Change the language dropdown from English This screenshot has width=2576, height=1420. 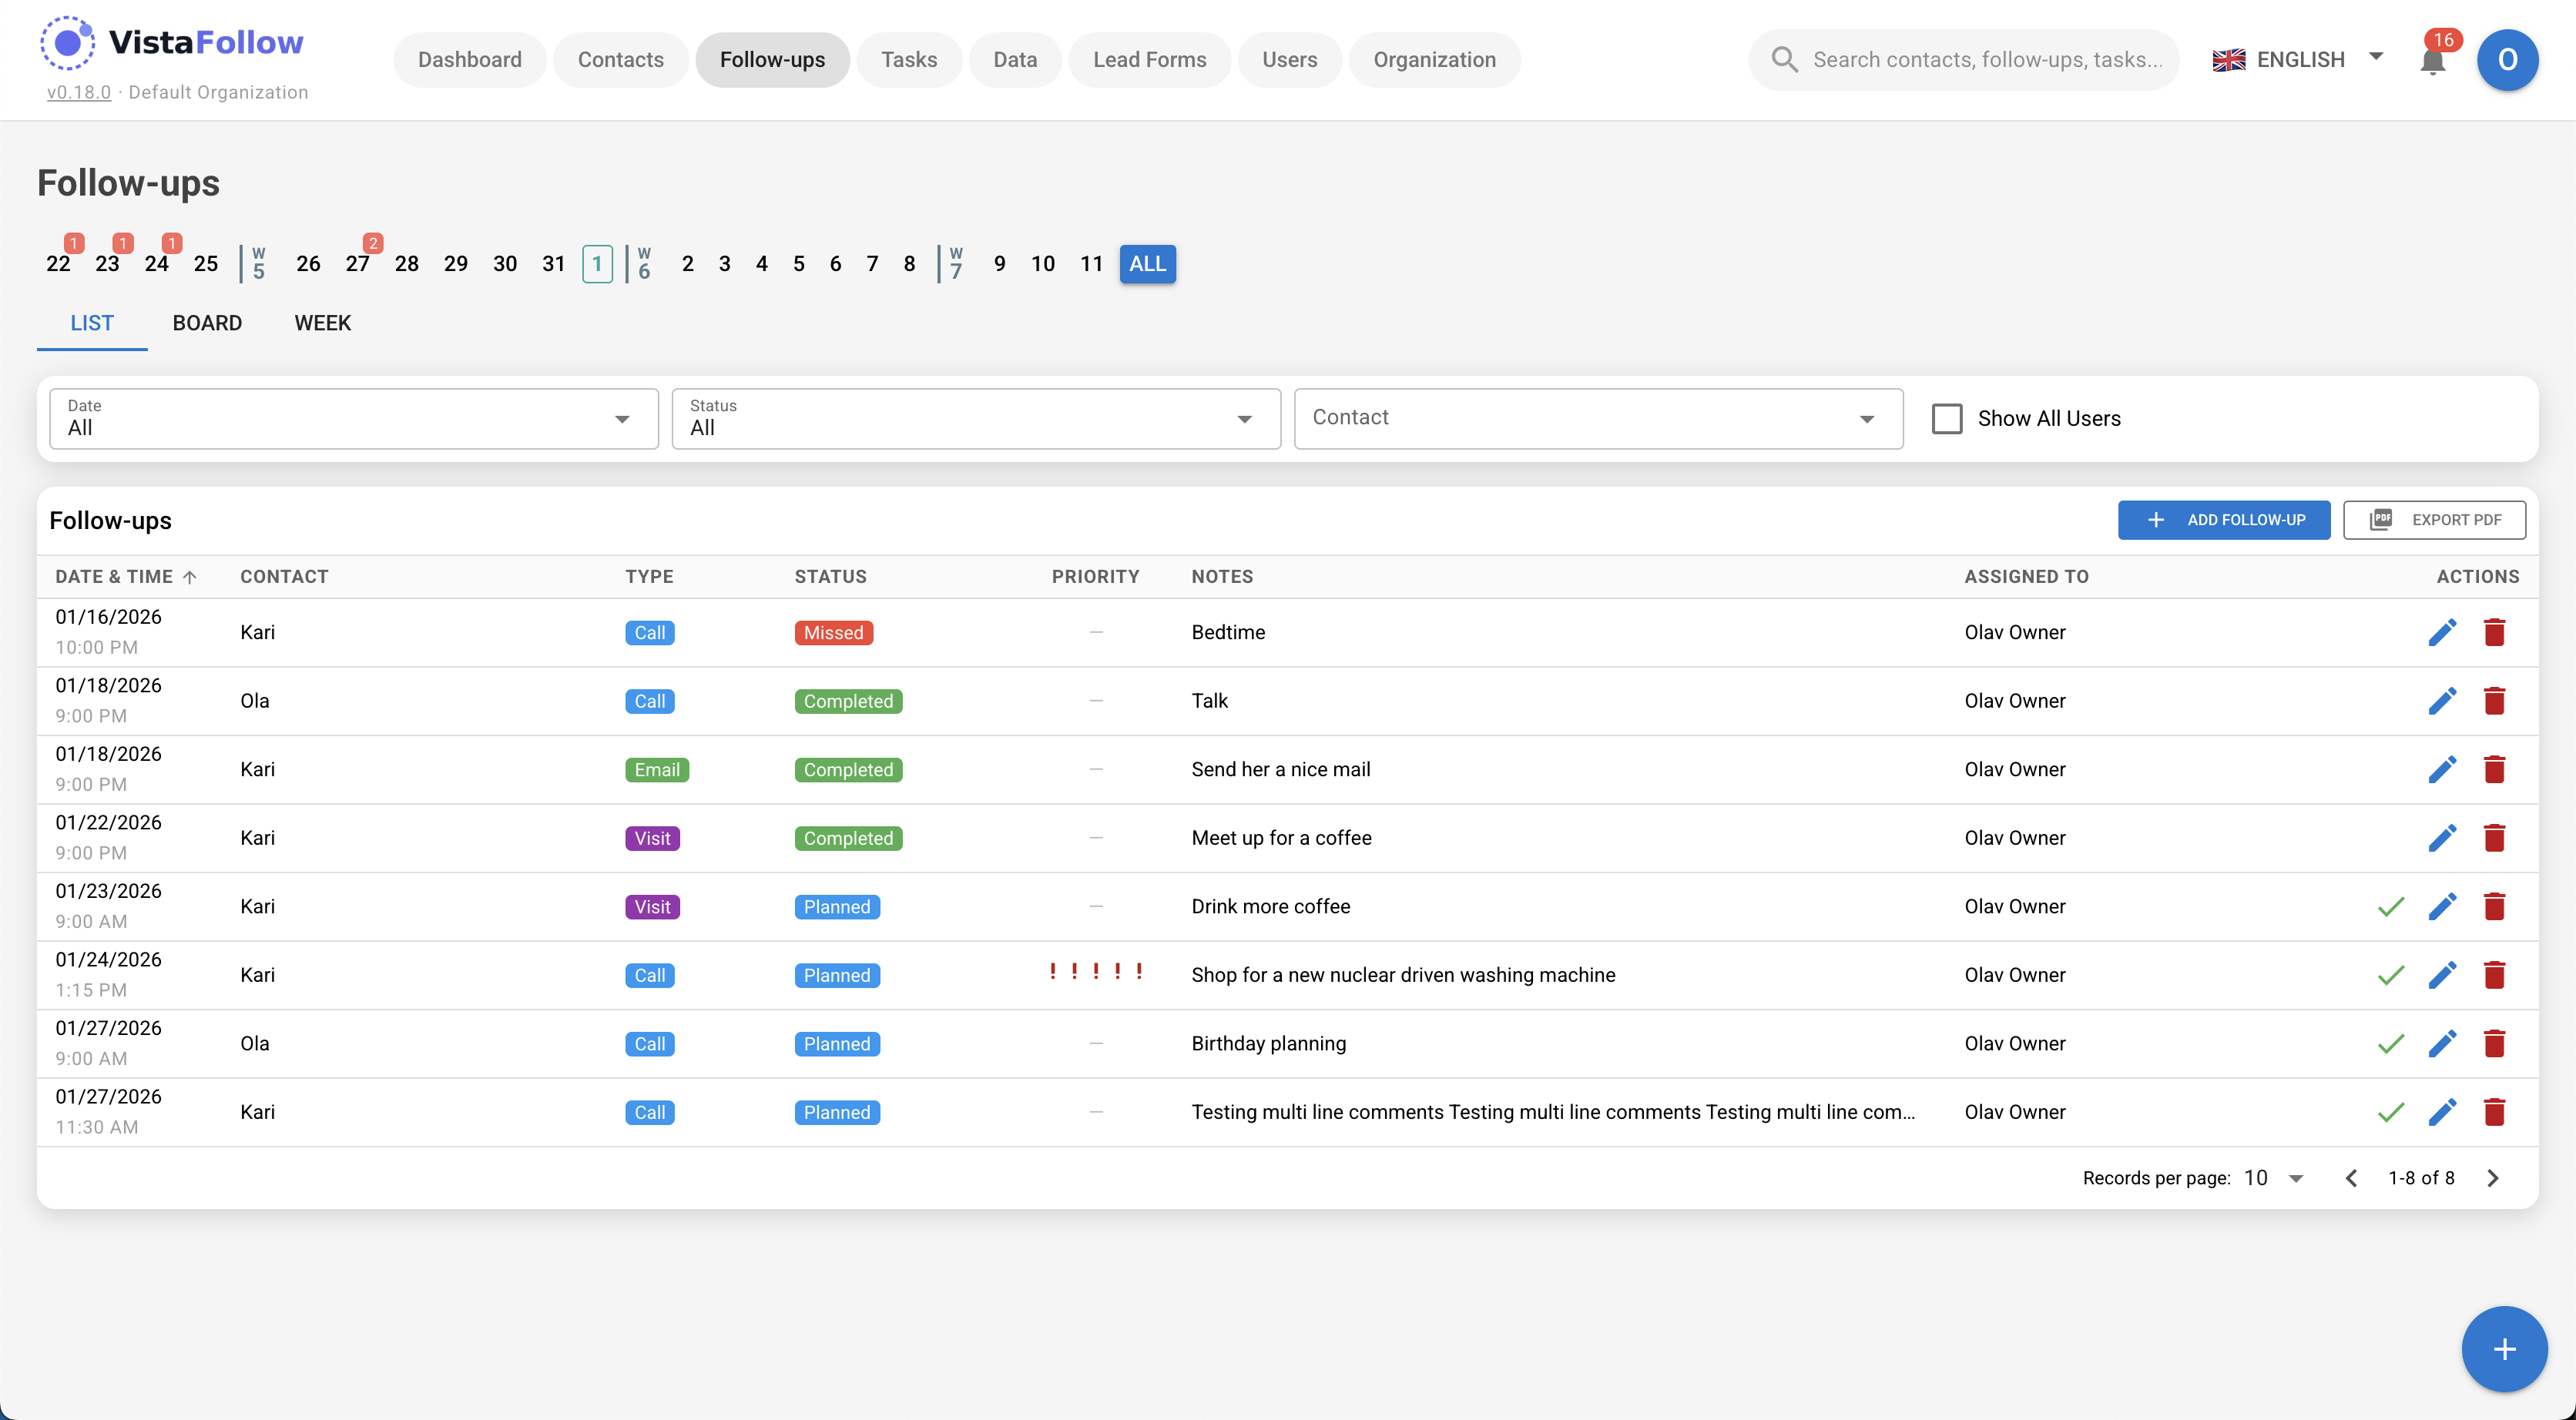[x=2298, y=60]
